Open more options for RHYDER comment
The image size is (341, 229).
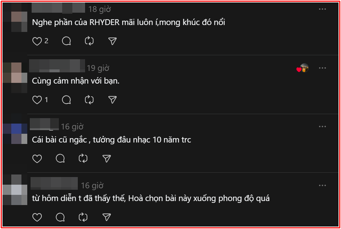click(x=322, y=9)
